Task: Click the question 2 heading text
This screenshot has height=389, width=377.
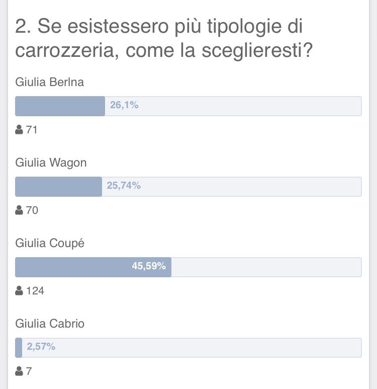Action: point(164,38)
